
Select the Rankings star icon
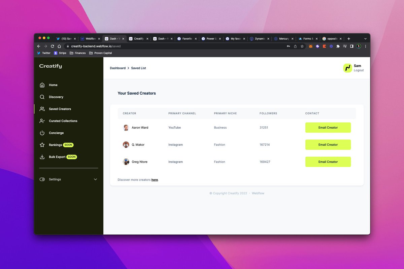(42, 145)
